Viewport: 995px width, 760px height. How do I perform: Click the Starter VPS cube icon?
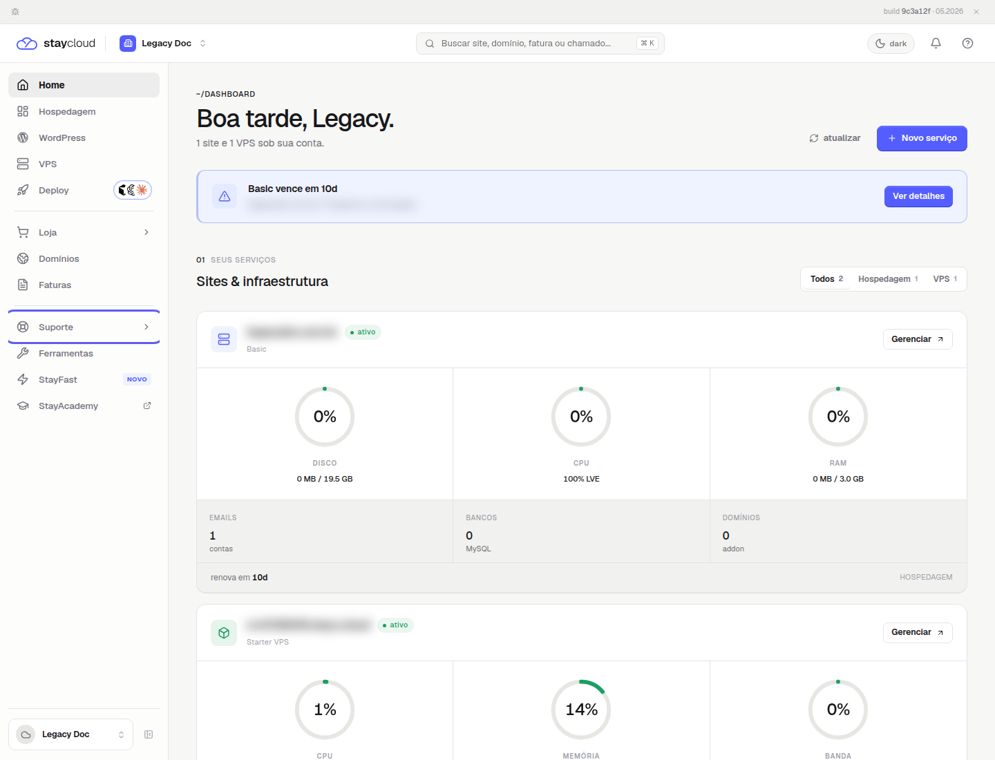224,632
